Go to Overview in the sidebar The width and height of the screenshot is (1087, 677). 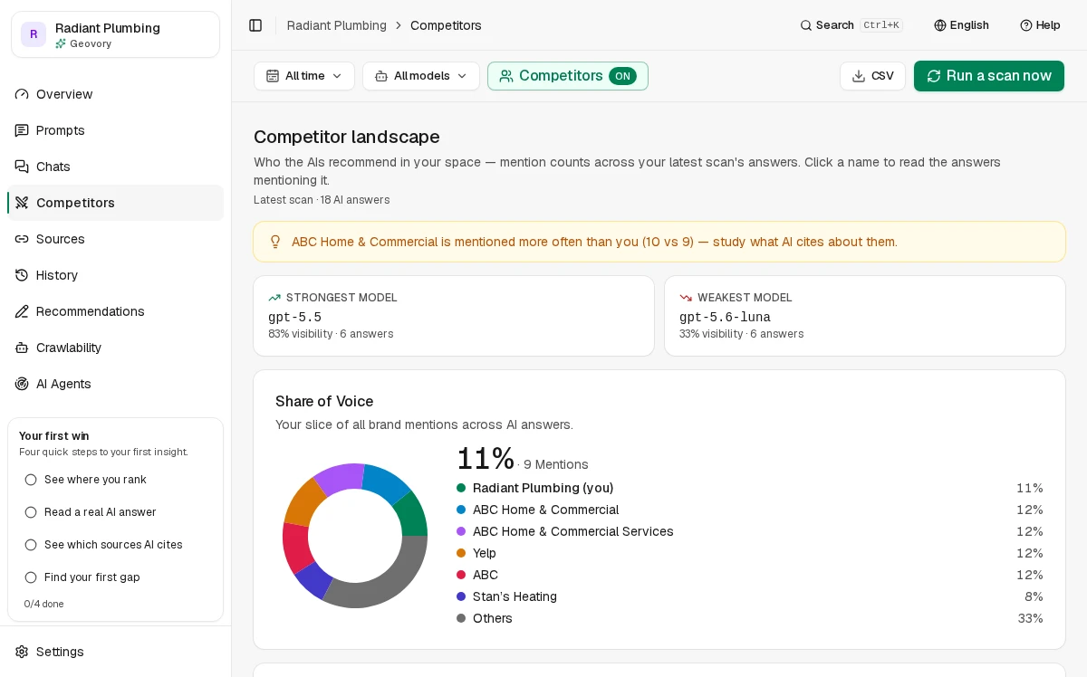[115, 94]
